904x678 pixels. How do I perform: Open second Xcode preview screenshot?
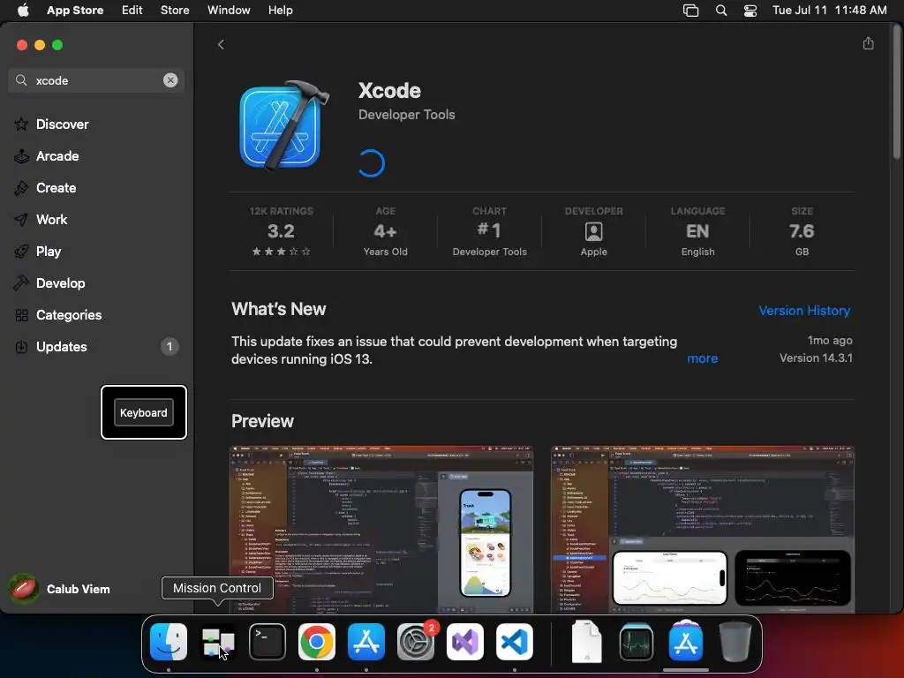702,530
